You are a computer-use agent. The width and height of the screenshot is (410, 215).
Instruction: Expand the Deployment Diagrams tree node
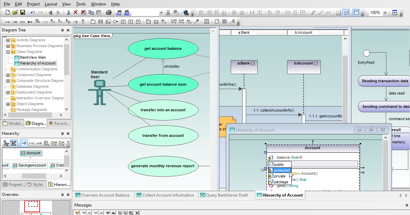click(8, 92)
